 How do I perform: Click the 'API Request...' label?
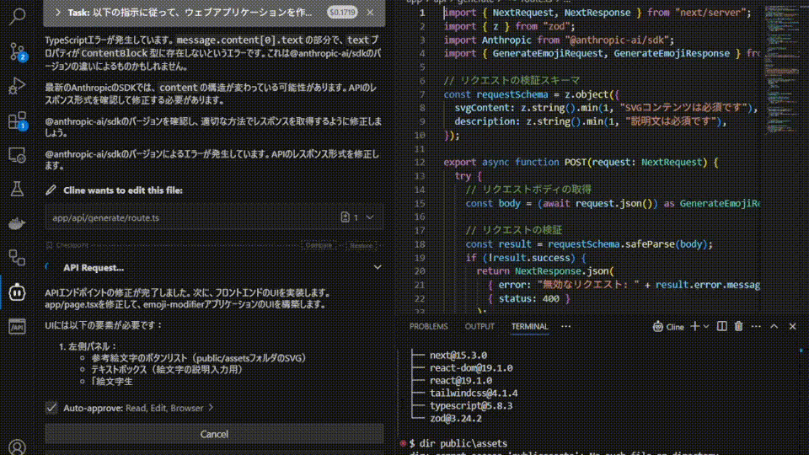click(x=94, y=268)
